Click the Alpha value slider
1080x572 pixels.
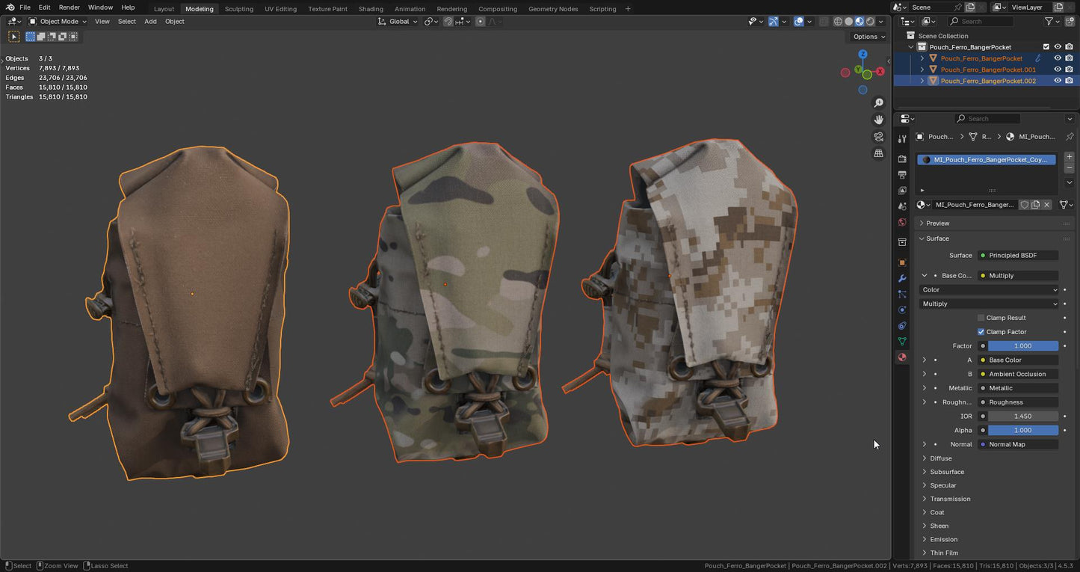tap(1022, 431)
